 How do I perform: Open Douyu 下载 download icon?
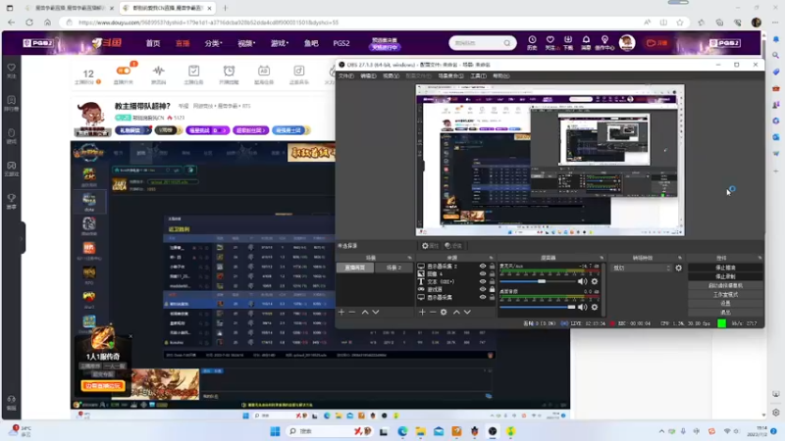[x=568, y=43]
